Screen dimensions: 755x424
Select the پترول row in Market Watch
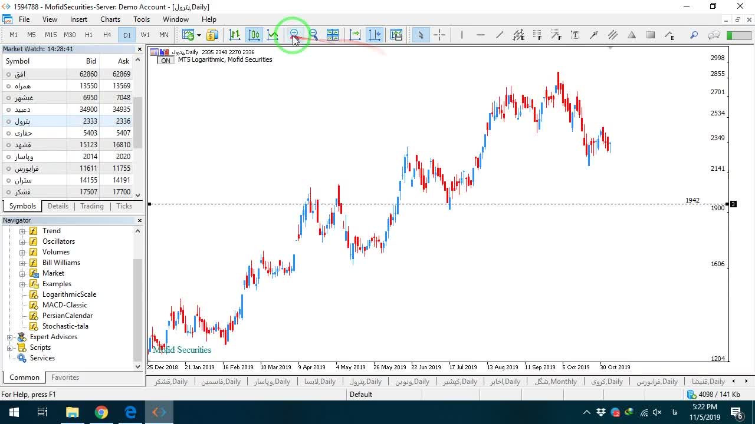click(x=68, y=121)
